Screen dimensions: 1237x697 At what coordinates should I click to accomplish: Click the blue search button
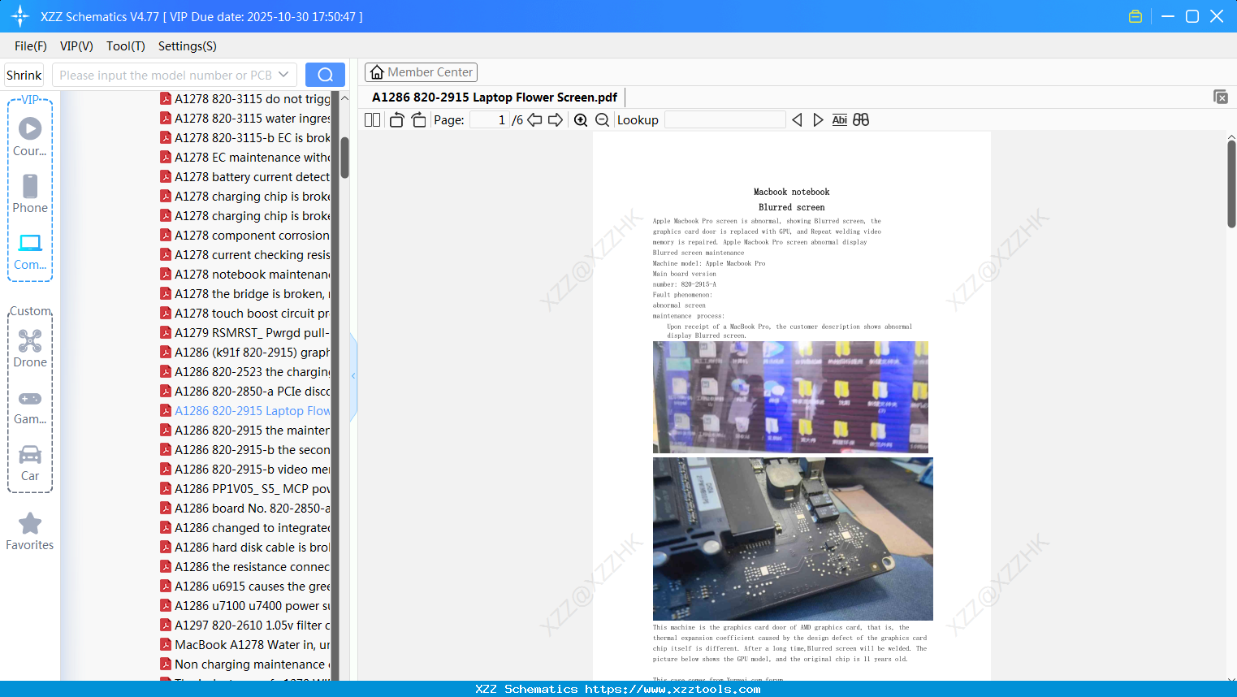(x=325, y=75)
